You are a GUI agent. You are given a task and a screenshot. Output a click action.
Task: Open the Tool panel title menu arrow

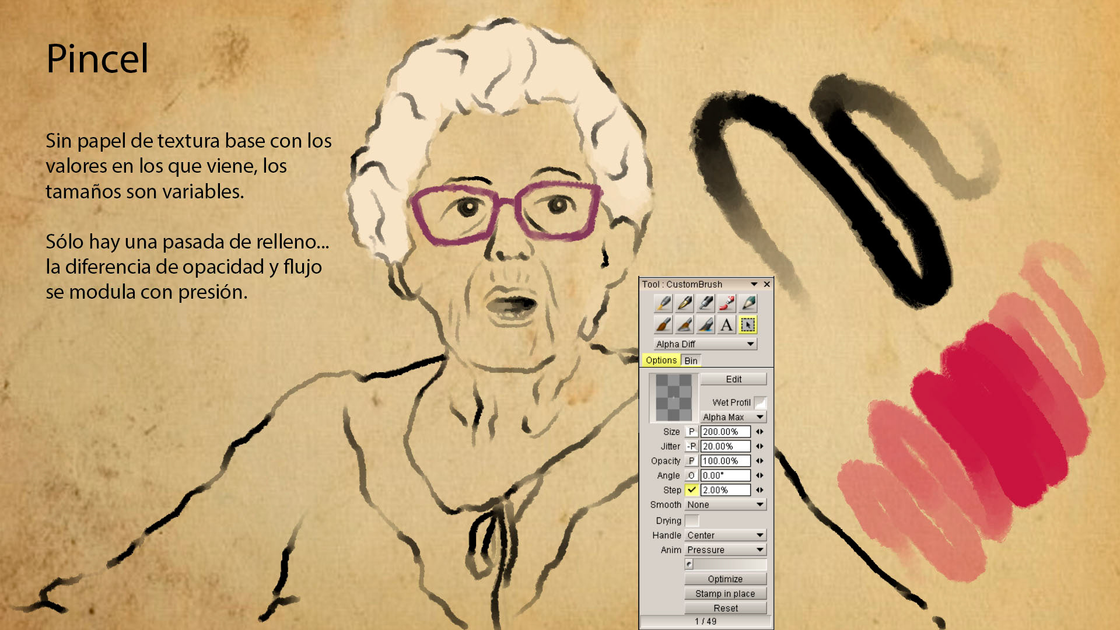754,284
